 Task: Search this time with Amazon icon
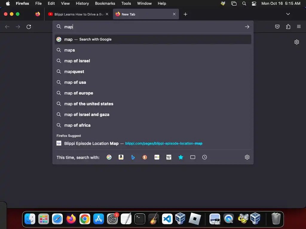tap(121, 157)
